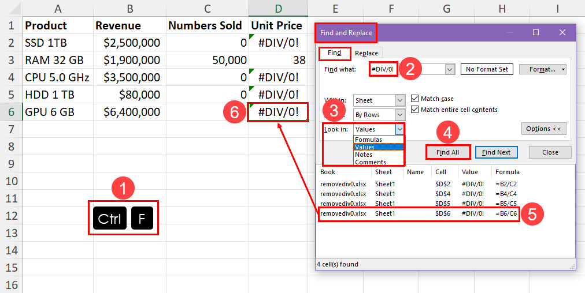This screenshot has width=585, height=293.
Task: Click the Find All button
Action: click(447, 152)
